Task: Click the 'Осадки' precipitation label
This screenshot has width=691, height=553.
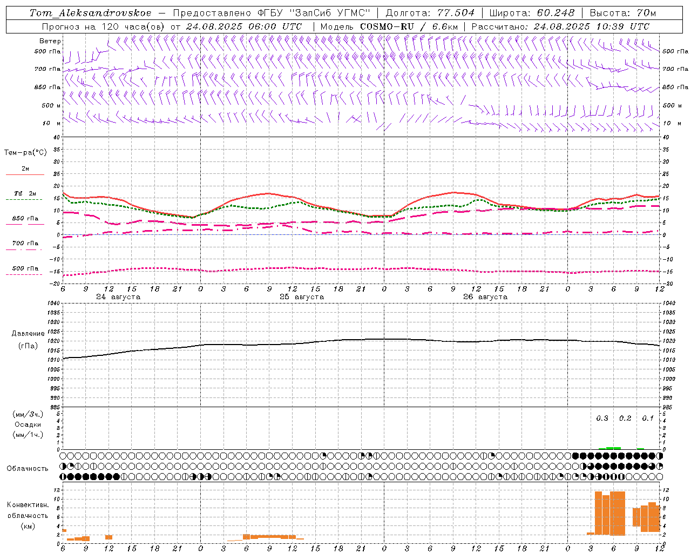Action: 28,424
